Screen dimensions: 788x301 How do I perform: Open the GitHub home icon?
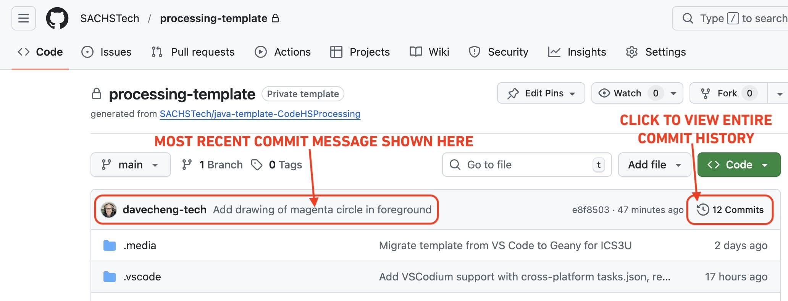[x=57, y=18]
